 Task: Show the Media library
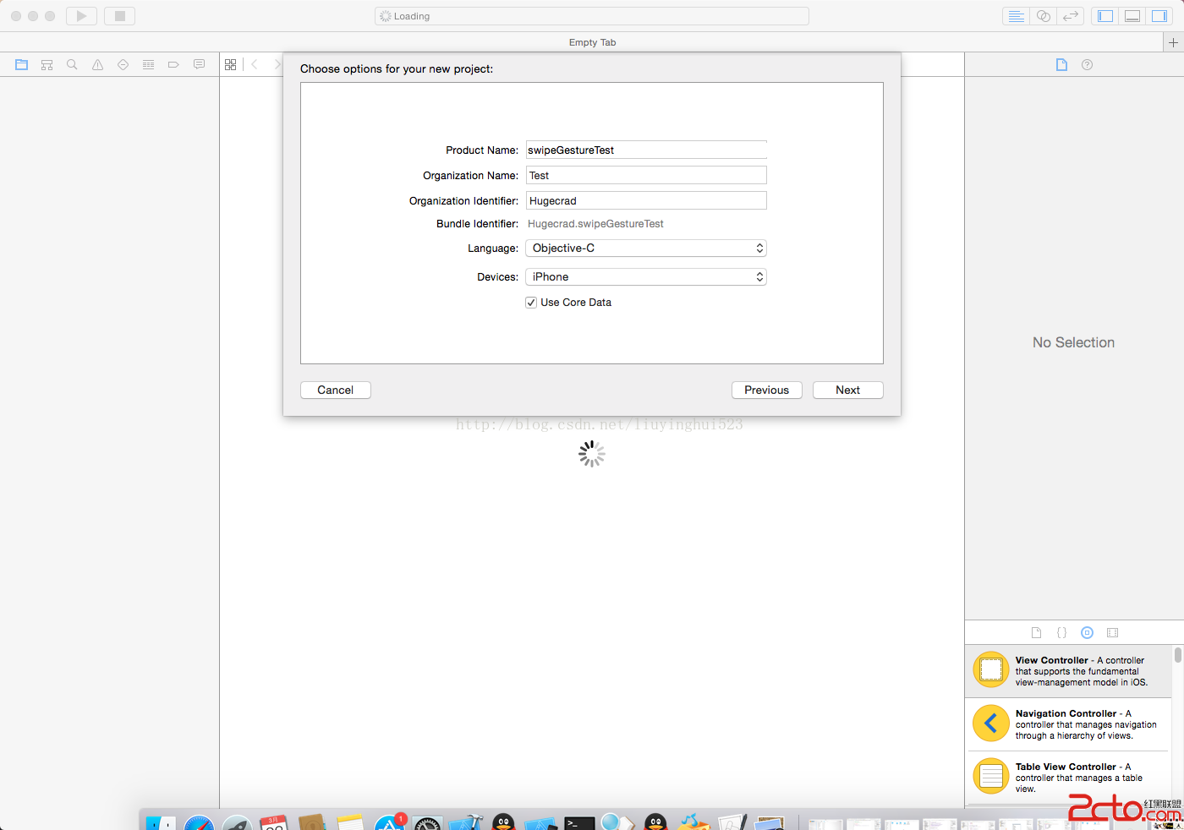click(1113, 632)
